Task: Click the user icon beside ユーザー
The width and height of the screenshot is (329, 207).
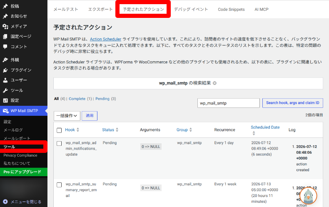Action: click(x=5, y=80)
